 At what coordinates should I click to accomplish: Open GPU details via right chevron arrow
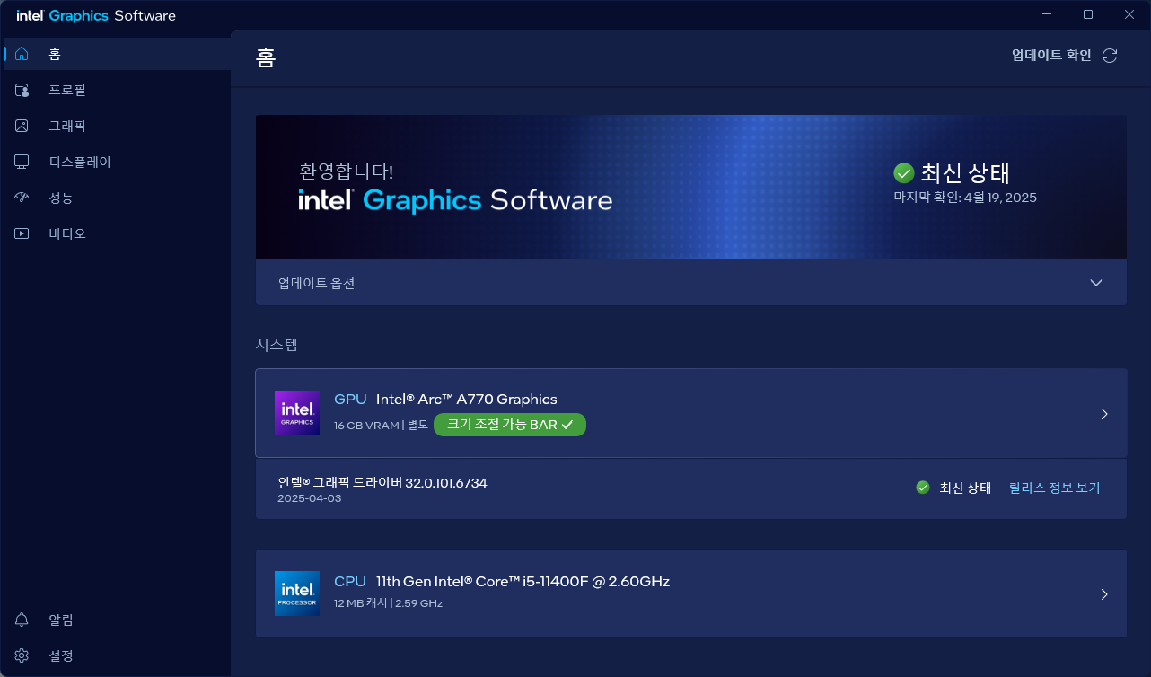tap(1104, 414)
